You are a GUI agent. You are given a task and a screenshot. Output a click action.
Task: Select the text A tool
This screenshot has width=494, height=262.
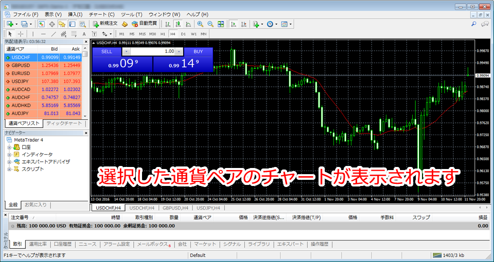pyautogui.click(x=84, y=34)
